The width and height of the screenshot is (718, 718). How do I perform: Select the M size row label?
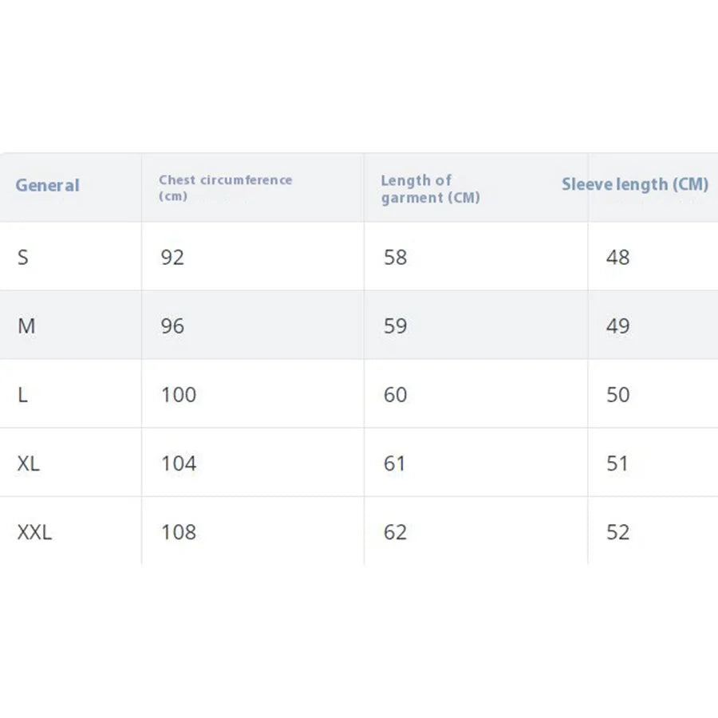pyautogui.click(x=26, y=326)
